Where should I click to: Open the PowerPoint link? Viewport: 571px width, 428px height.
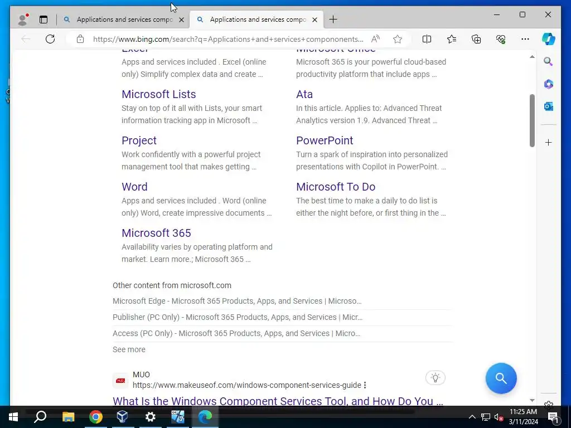325,140
